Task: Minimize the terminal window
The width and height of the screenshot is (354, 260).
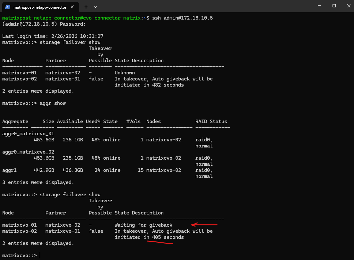Action: tap(319, 6)
